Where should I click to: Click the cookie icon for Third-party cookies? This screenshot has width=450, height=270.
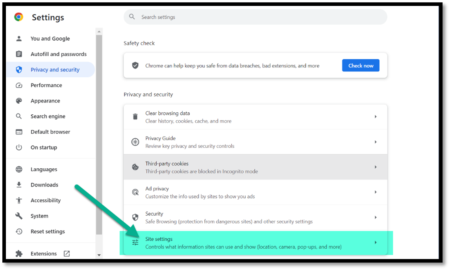coord(135,167)
